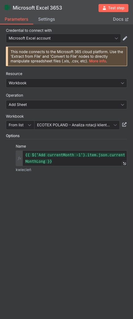This screenshot has height=319, width=133.
Task: Click the fx expression indicator
Action: (19, 158)
